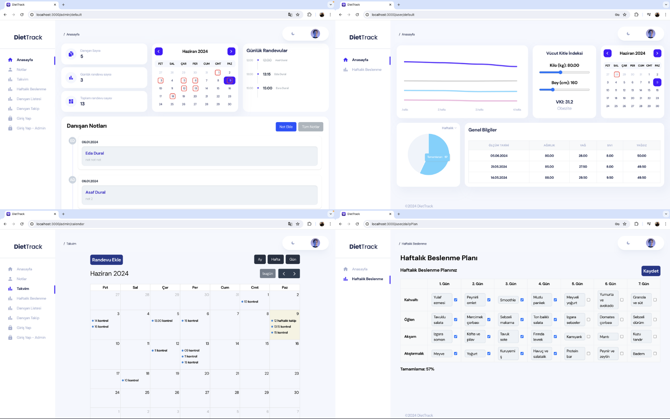Tick the Kuzu tandır dinner checkbox
Image resolution: width=670 pixels, height=419 pixels.
pos(655,337)
